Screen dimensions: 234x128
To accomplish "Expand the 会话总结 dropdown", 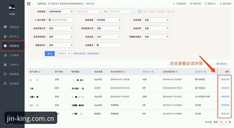I will point(108,37).
